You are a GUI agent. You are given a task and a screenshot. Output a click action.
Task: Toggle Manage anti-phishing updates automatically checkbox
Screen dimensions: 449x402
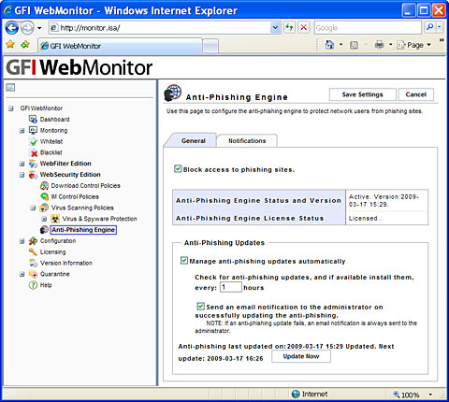[184, 260]
